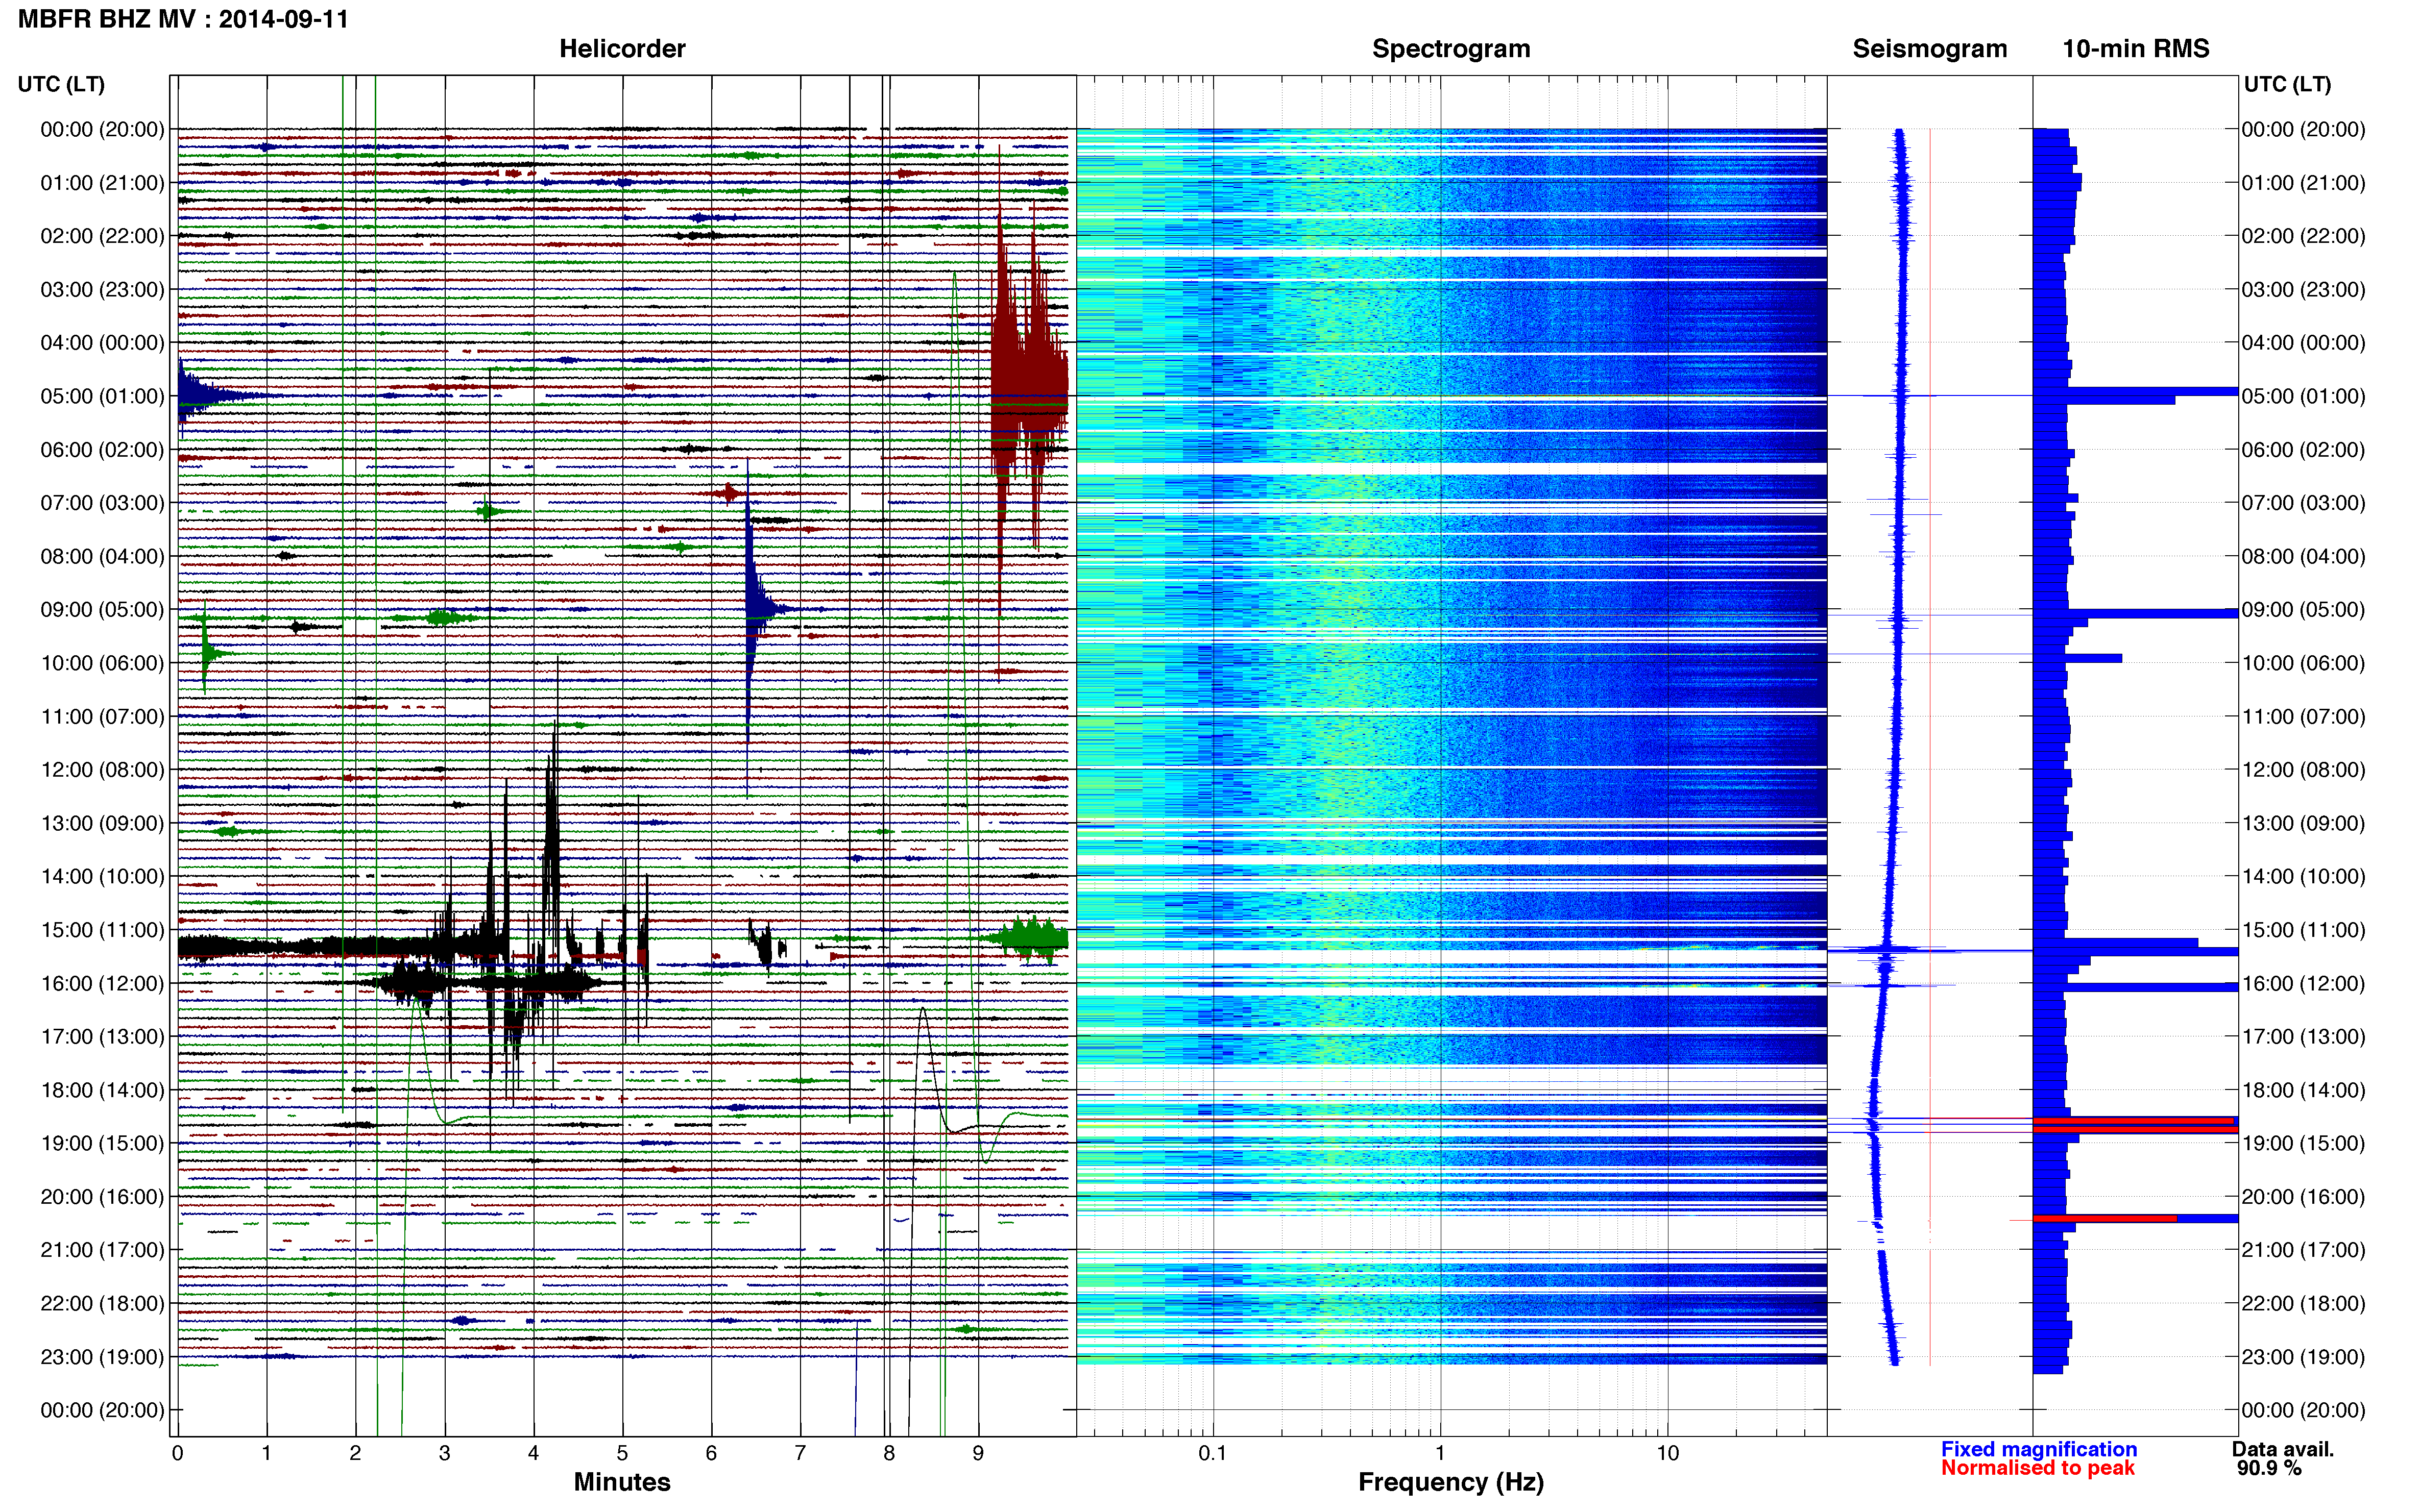Screen dimensions: 2420x1512
Task: Click the blue RMS bar at 10:00 (06:00)
Action: click(2078, 658)
